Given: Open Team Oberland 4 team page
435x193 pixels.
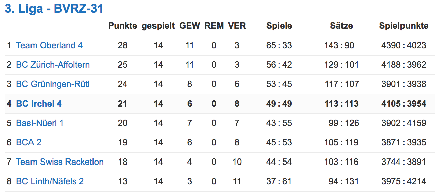Looking at the screenshot, I should click(x=50, y=45).
